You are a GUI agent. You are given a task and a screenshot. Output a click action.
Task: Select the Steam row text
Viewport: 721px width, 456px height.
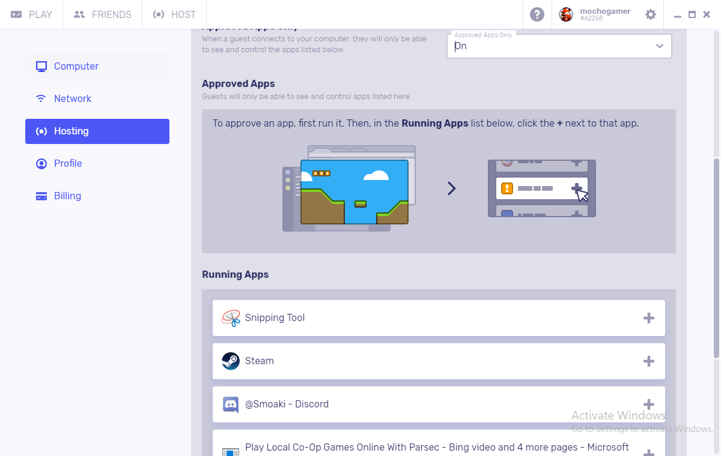point(260,361)
